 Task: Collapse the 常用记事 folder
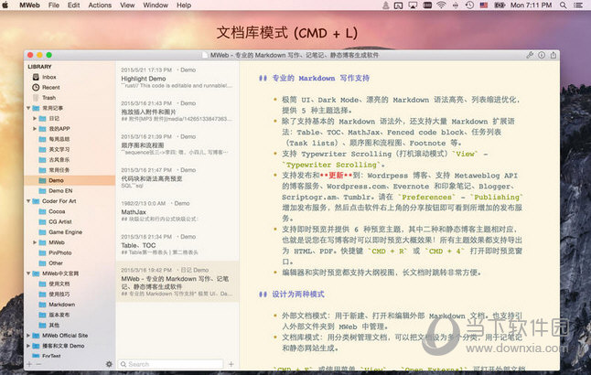click(x=28, y=108)
